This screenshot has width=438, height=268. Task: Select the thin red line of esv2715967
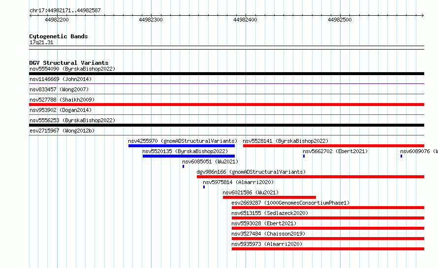226,135
